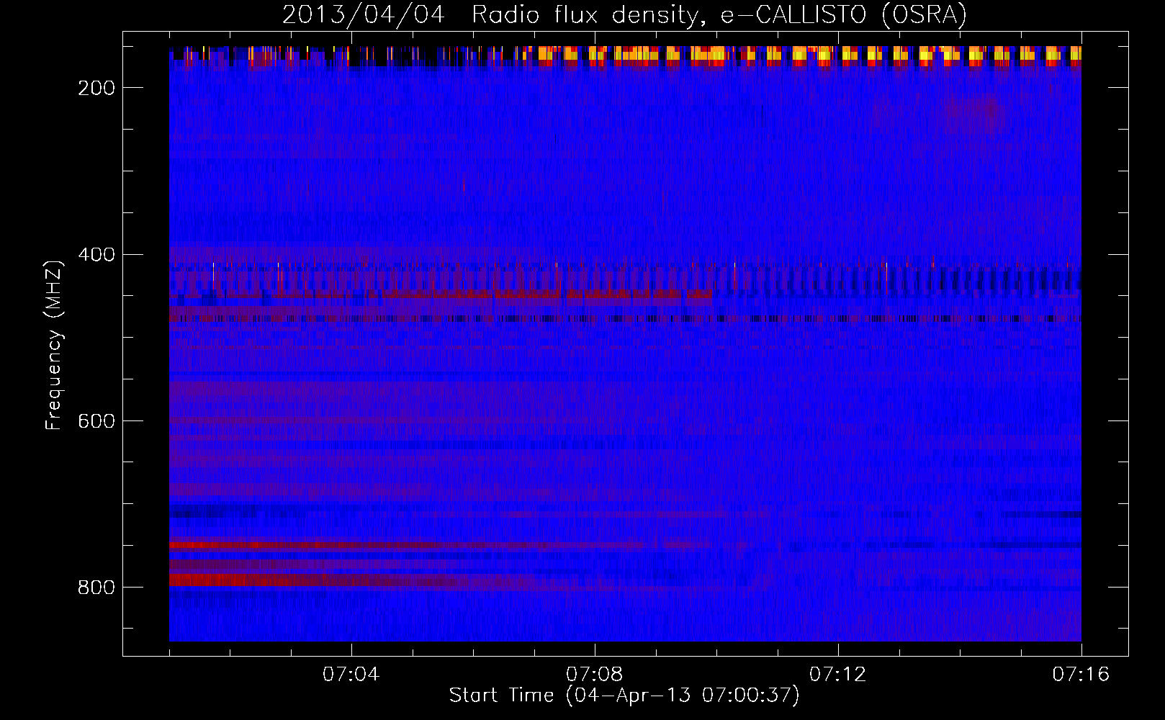Click the 07:04 time axis label
Viewport: 1165px width, 720px height.
[351, 675]
